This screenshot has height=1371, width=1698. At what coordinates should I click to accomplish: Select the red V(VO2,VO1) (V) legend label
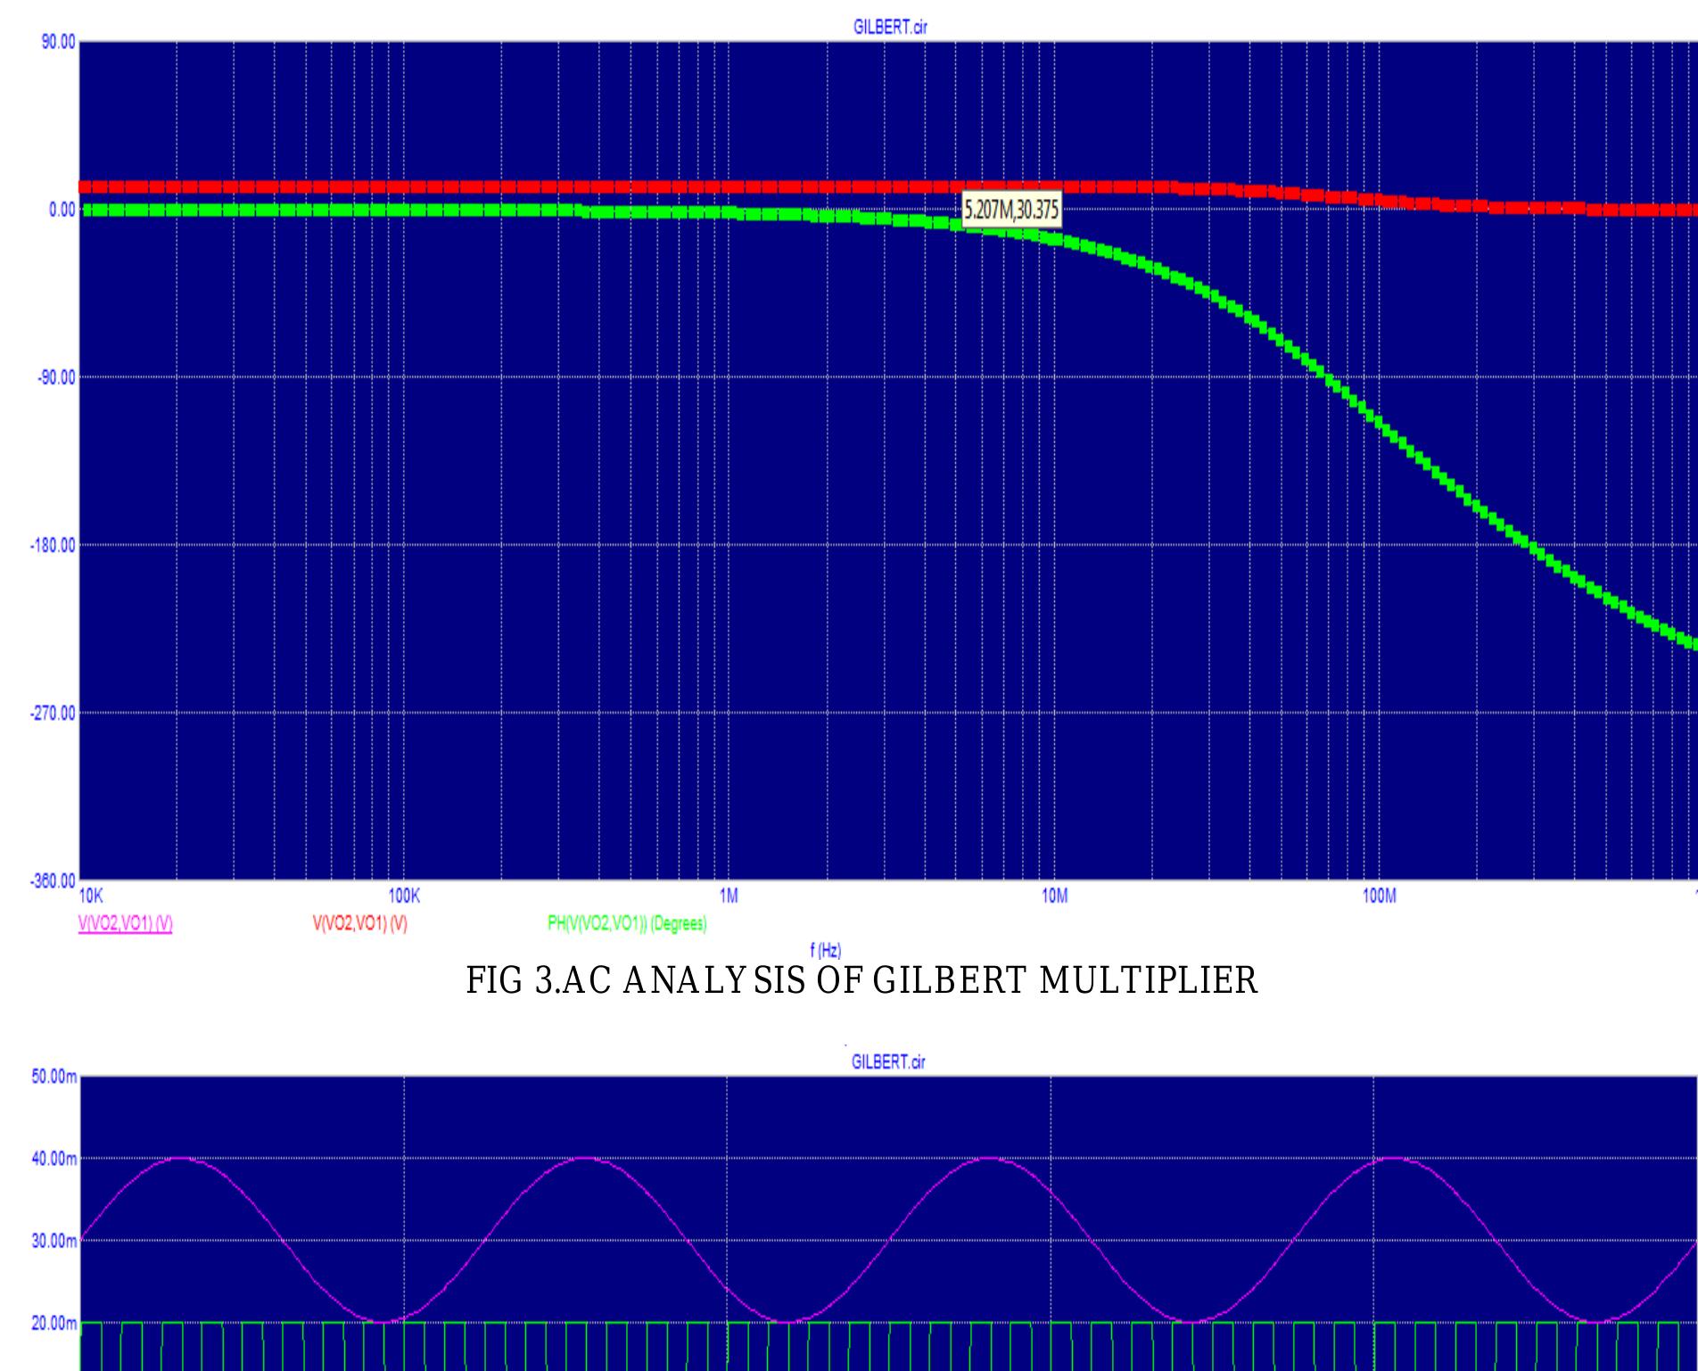coord(359,924)
